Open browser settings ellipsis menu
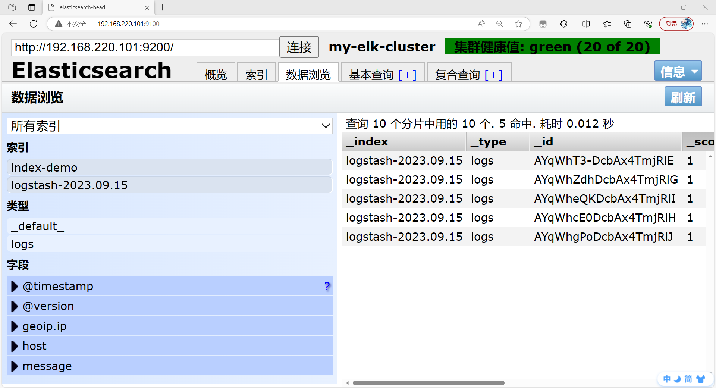The width and height of the screenshot is (716, 388). pyautogui.click(x=704, y=24)
